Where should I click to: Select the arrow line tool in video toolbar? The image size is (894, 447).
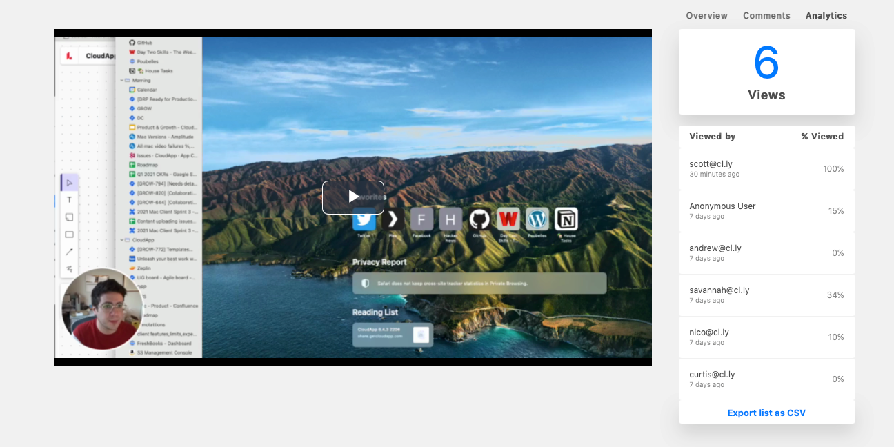pyautogui.click(x=69, y=252)
